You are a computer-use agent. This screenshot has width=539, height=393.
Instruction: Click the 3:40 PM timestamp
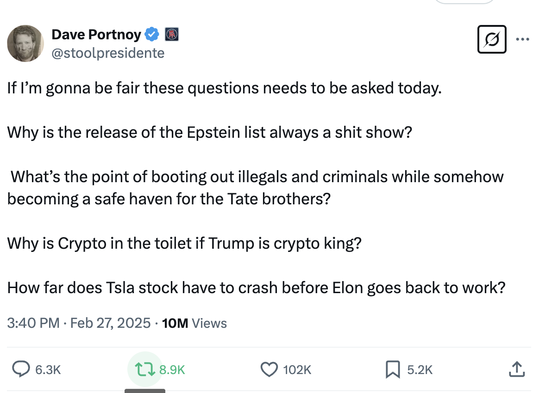pyautogui.click(x=33, y=323)
